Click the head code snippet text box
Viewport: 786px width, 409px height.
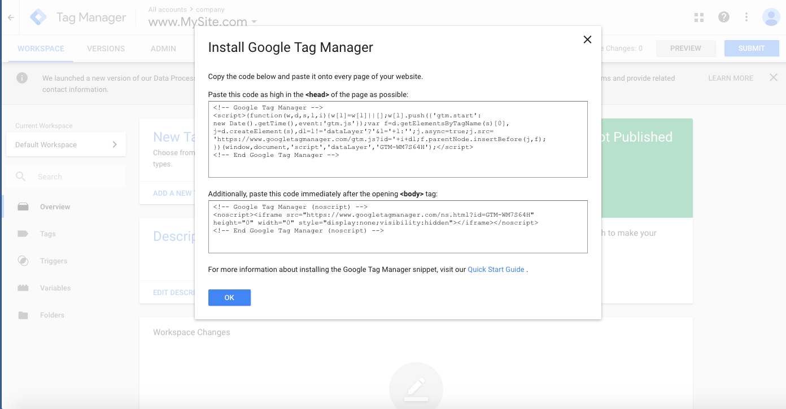[x=398, y=139]
